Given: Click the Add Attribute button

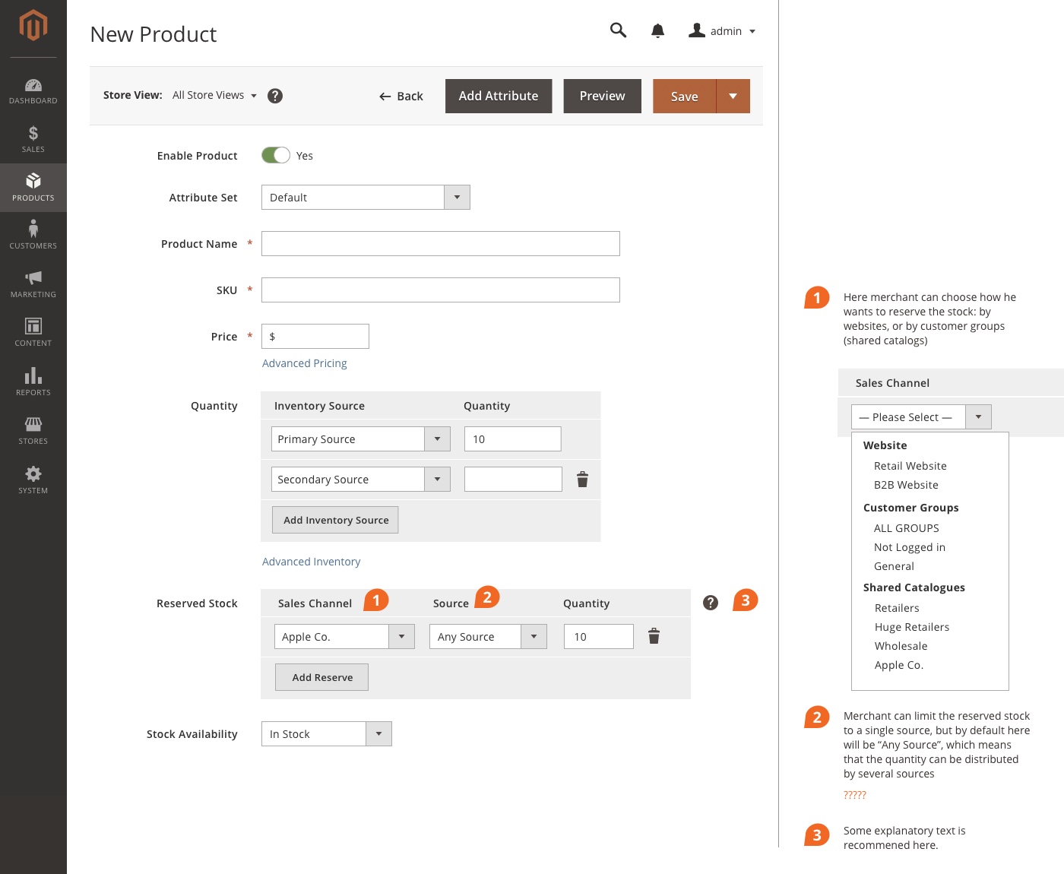Looking at the screenshot, I should pyautogui.click(x=499, y=97).
